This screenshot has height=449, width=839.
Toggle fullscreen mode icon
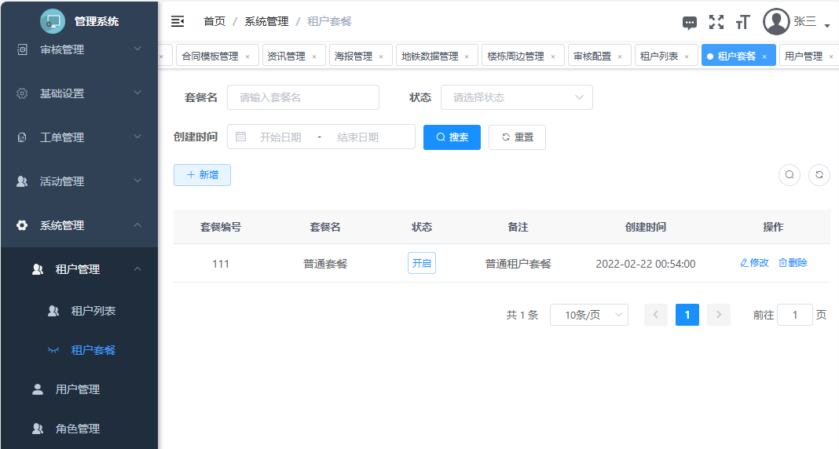click(x=716, y=22)
